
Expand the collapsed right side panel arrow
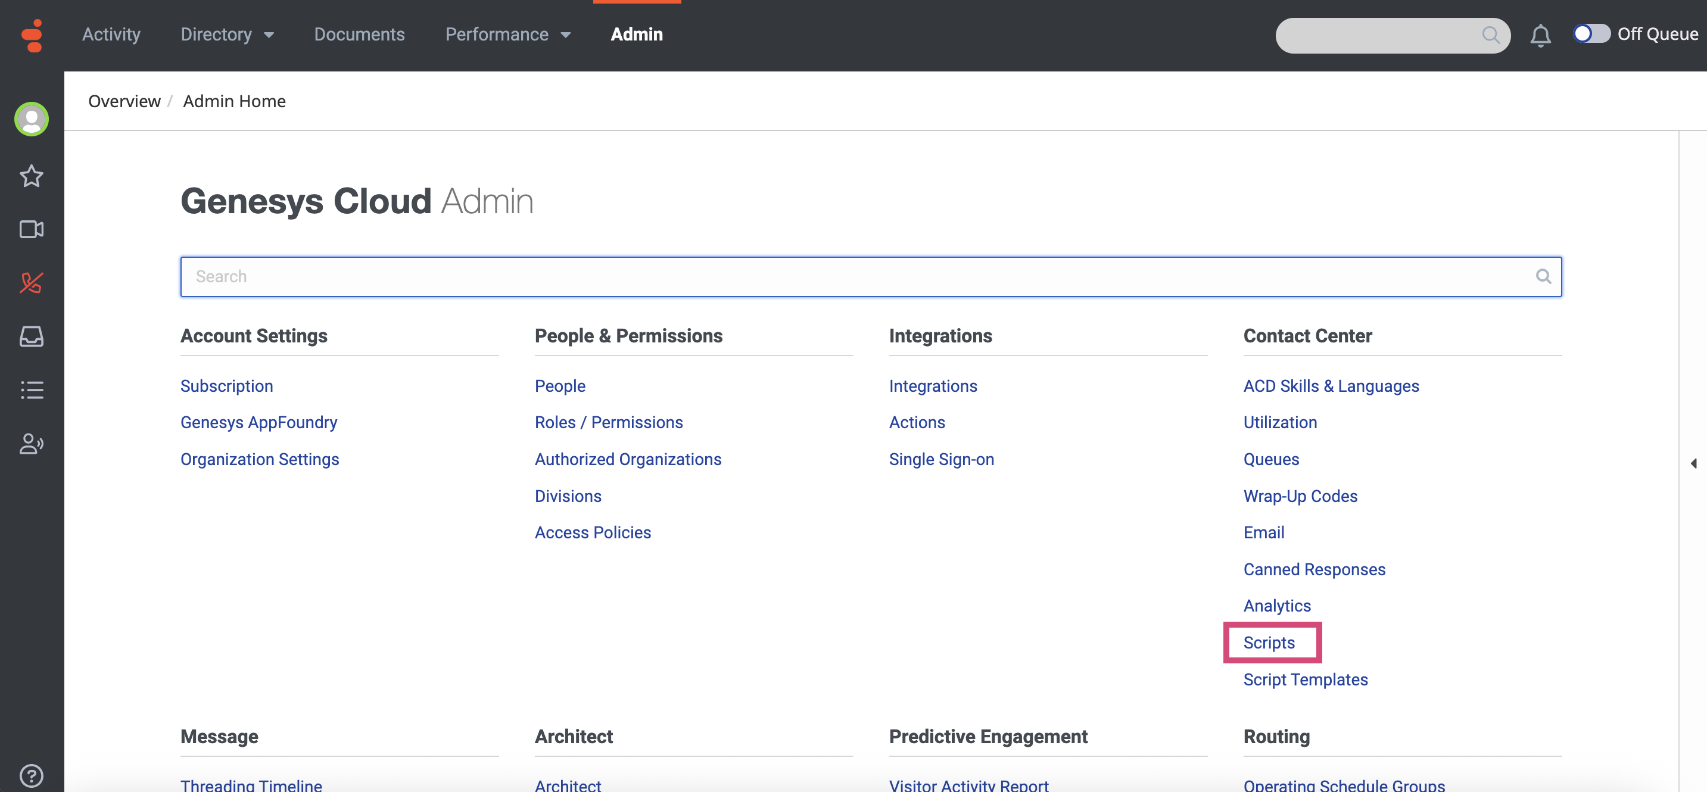click(x=1693, y=463)
